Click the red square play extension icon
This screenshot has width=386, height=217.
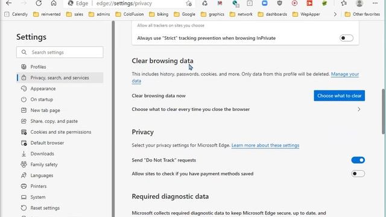click(x=309, y=3)
